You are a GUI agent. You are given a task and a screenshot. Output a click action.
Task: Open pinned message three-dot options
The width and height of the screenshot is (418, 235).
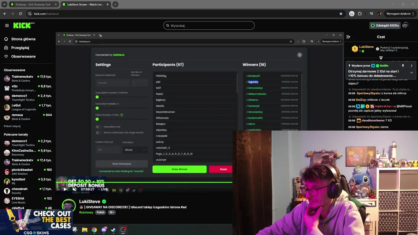(x=411, y=66)
